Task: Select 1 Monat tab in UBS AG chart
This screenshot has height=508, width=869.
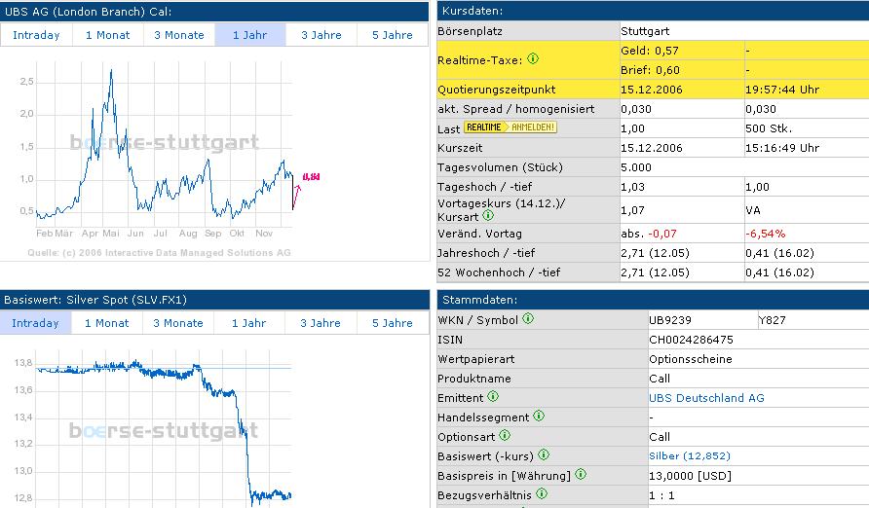Action: click(107, 35)
